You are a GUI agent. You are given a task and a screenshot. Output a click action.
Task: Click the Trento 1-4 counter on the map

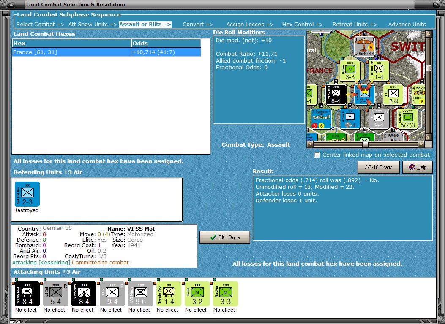point(379,71)
